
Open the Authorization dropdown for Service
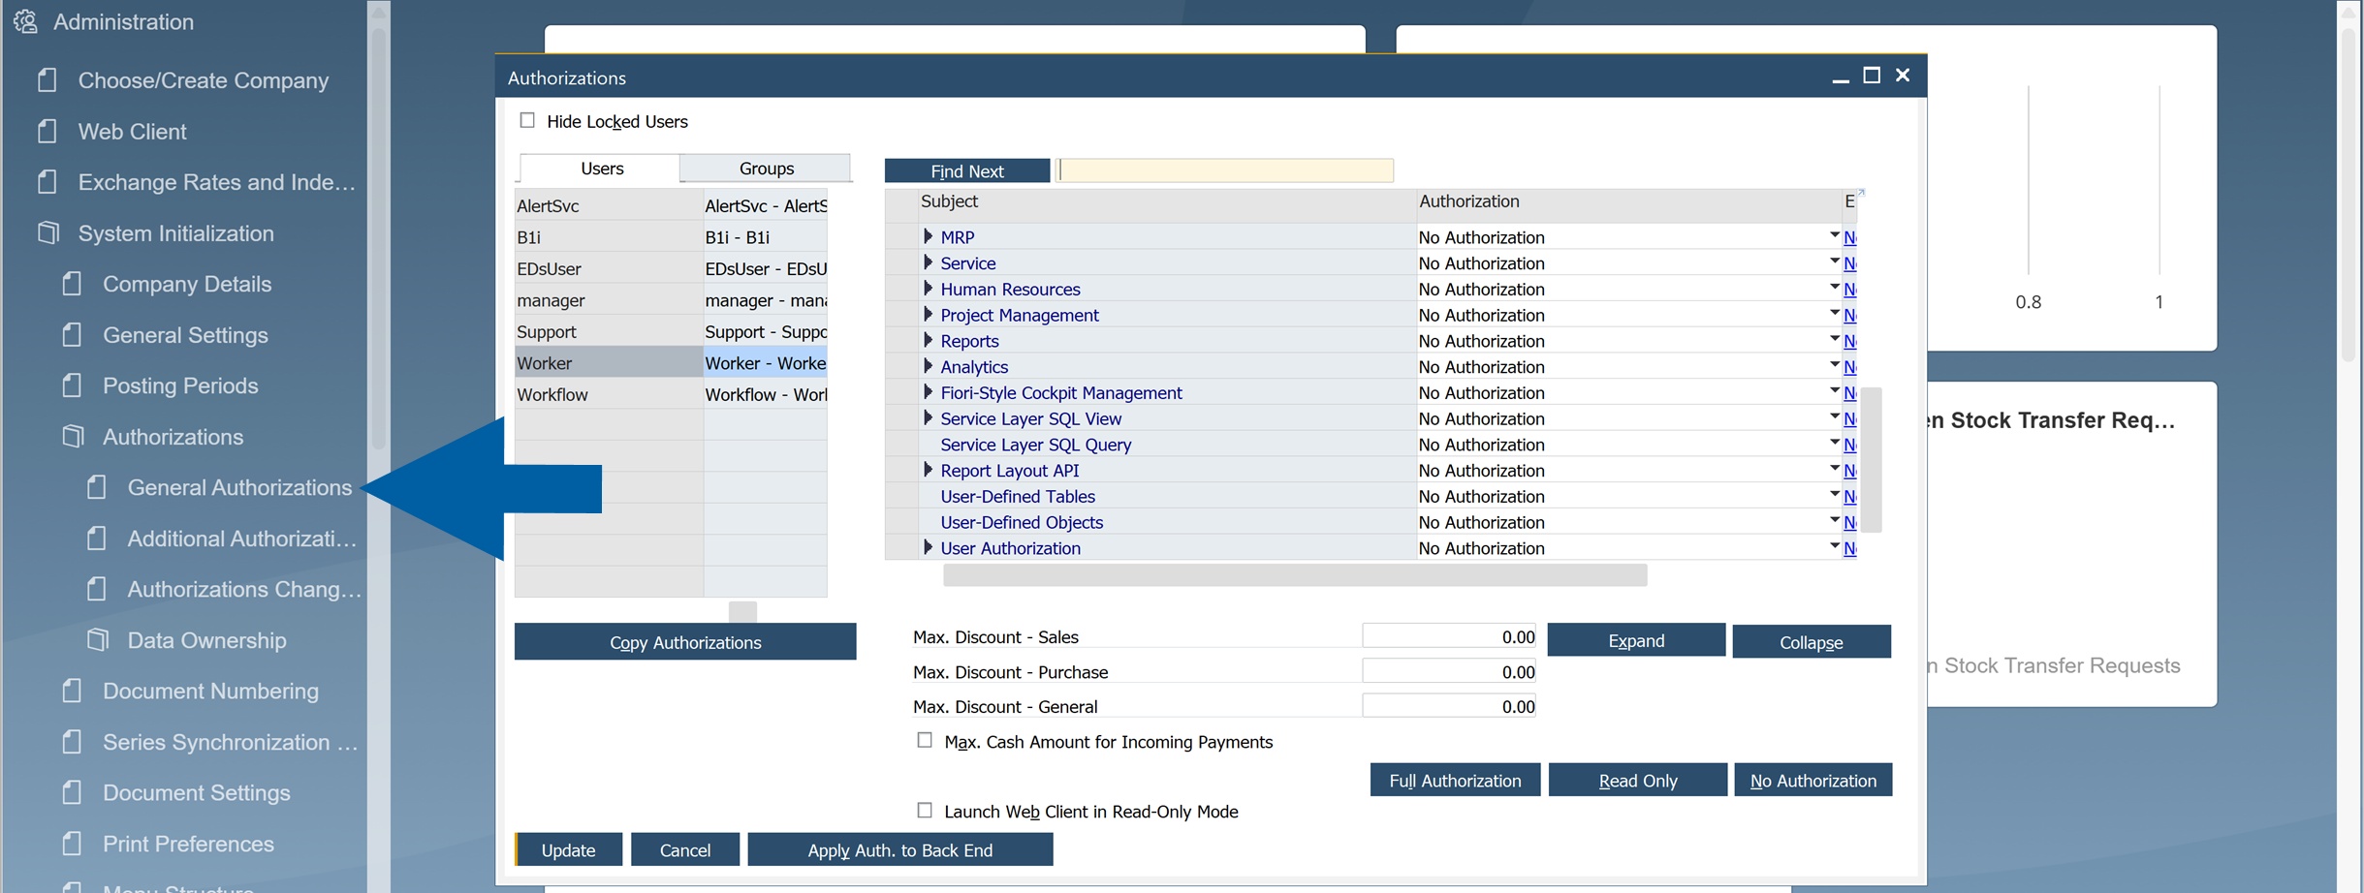pos(1834,262)
